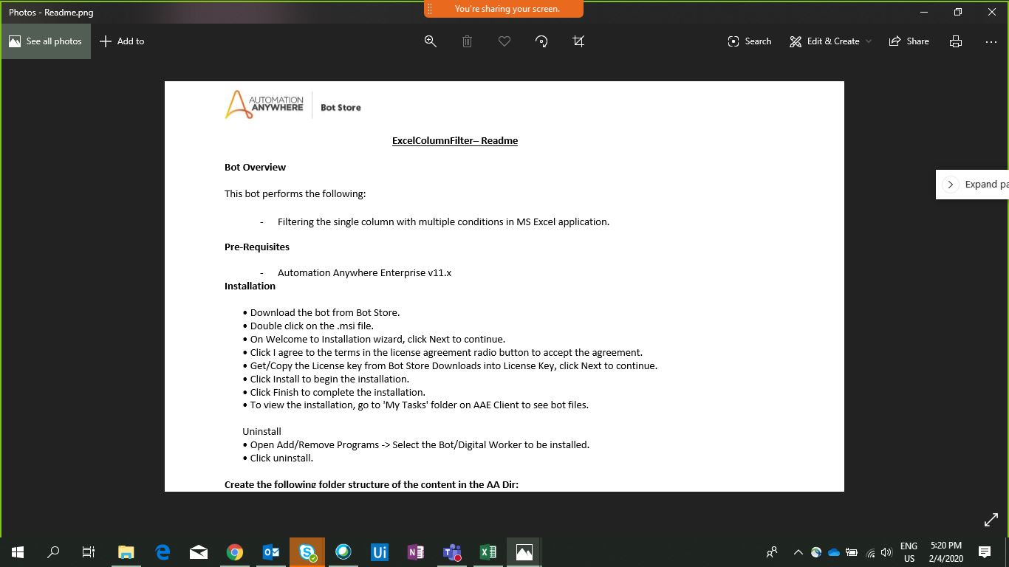1009x567 pixels.
Task: Open the Wi-Fi network tray icon
Action: point(870,552)
